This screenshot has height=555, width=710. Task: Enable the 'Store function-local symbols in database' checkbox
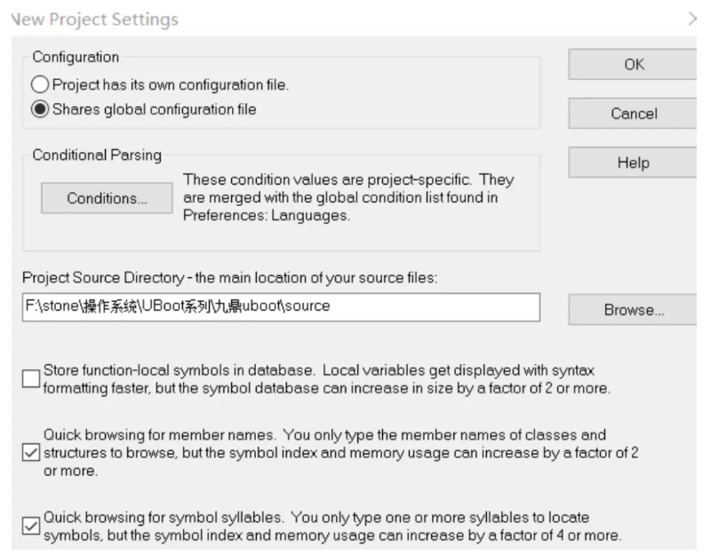(31, 379)
